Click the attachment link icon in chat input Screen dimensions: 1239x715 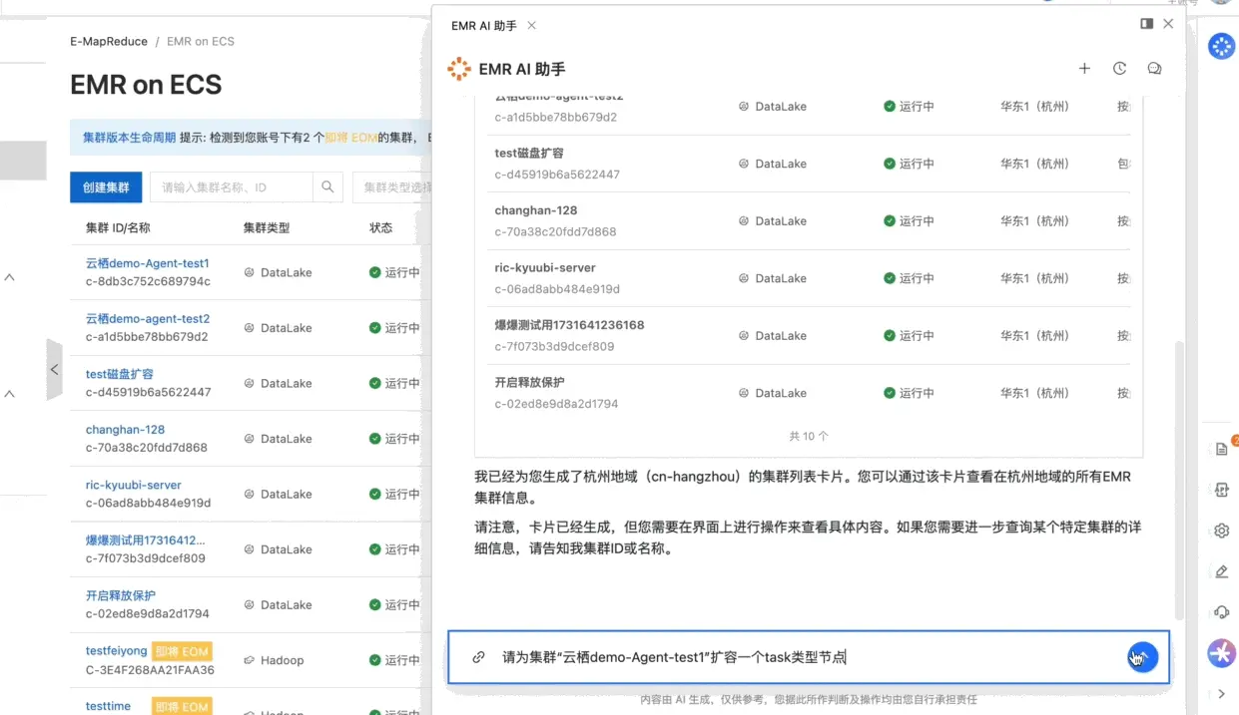[x=479, y=657]
